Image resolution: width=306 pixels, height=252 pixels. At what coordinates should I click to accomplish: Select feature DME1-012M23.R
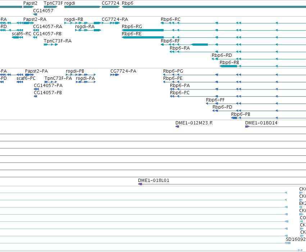point(194,123)
